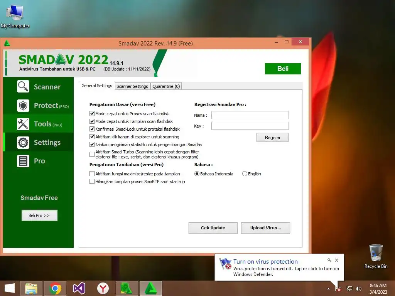The height and width of the screenshot is (296, 395).
Task: Open Action Center flag in tray
Action: click(x=338, y=288)
